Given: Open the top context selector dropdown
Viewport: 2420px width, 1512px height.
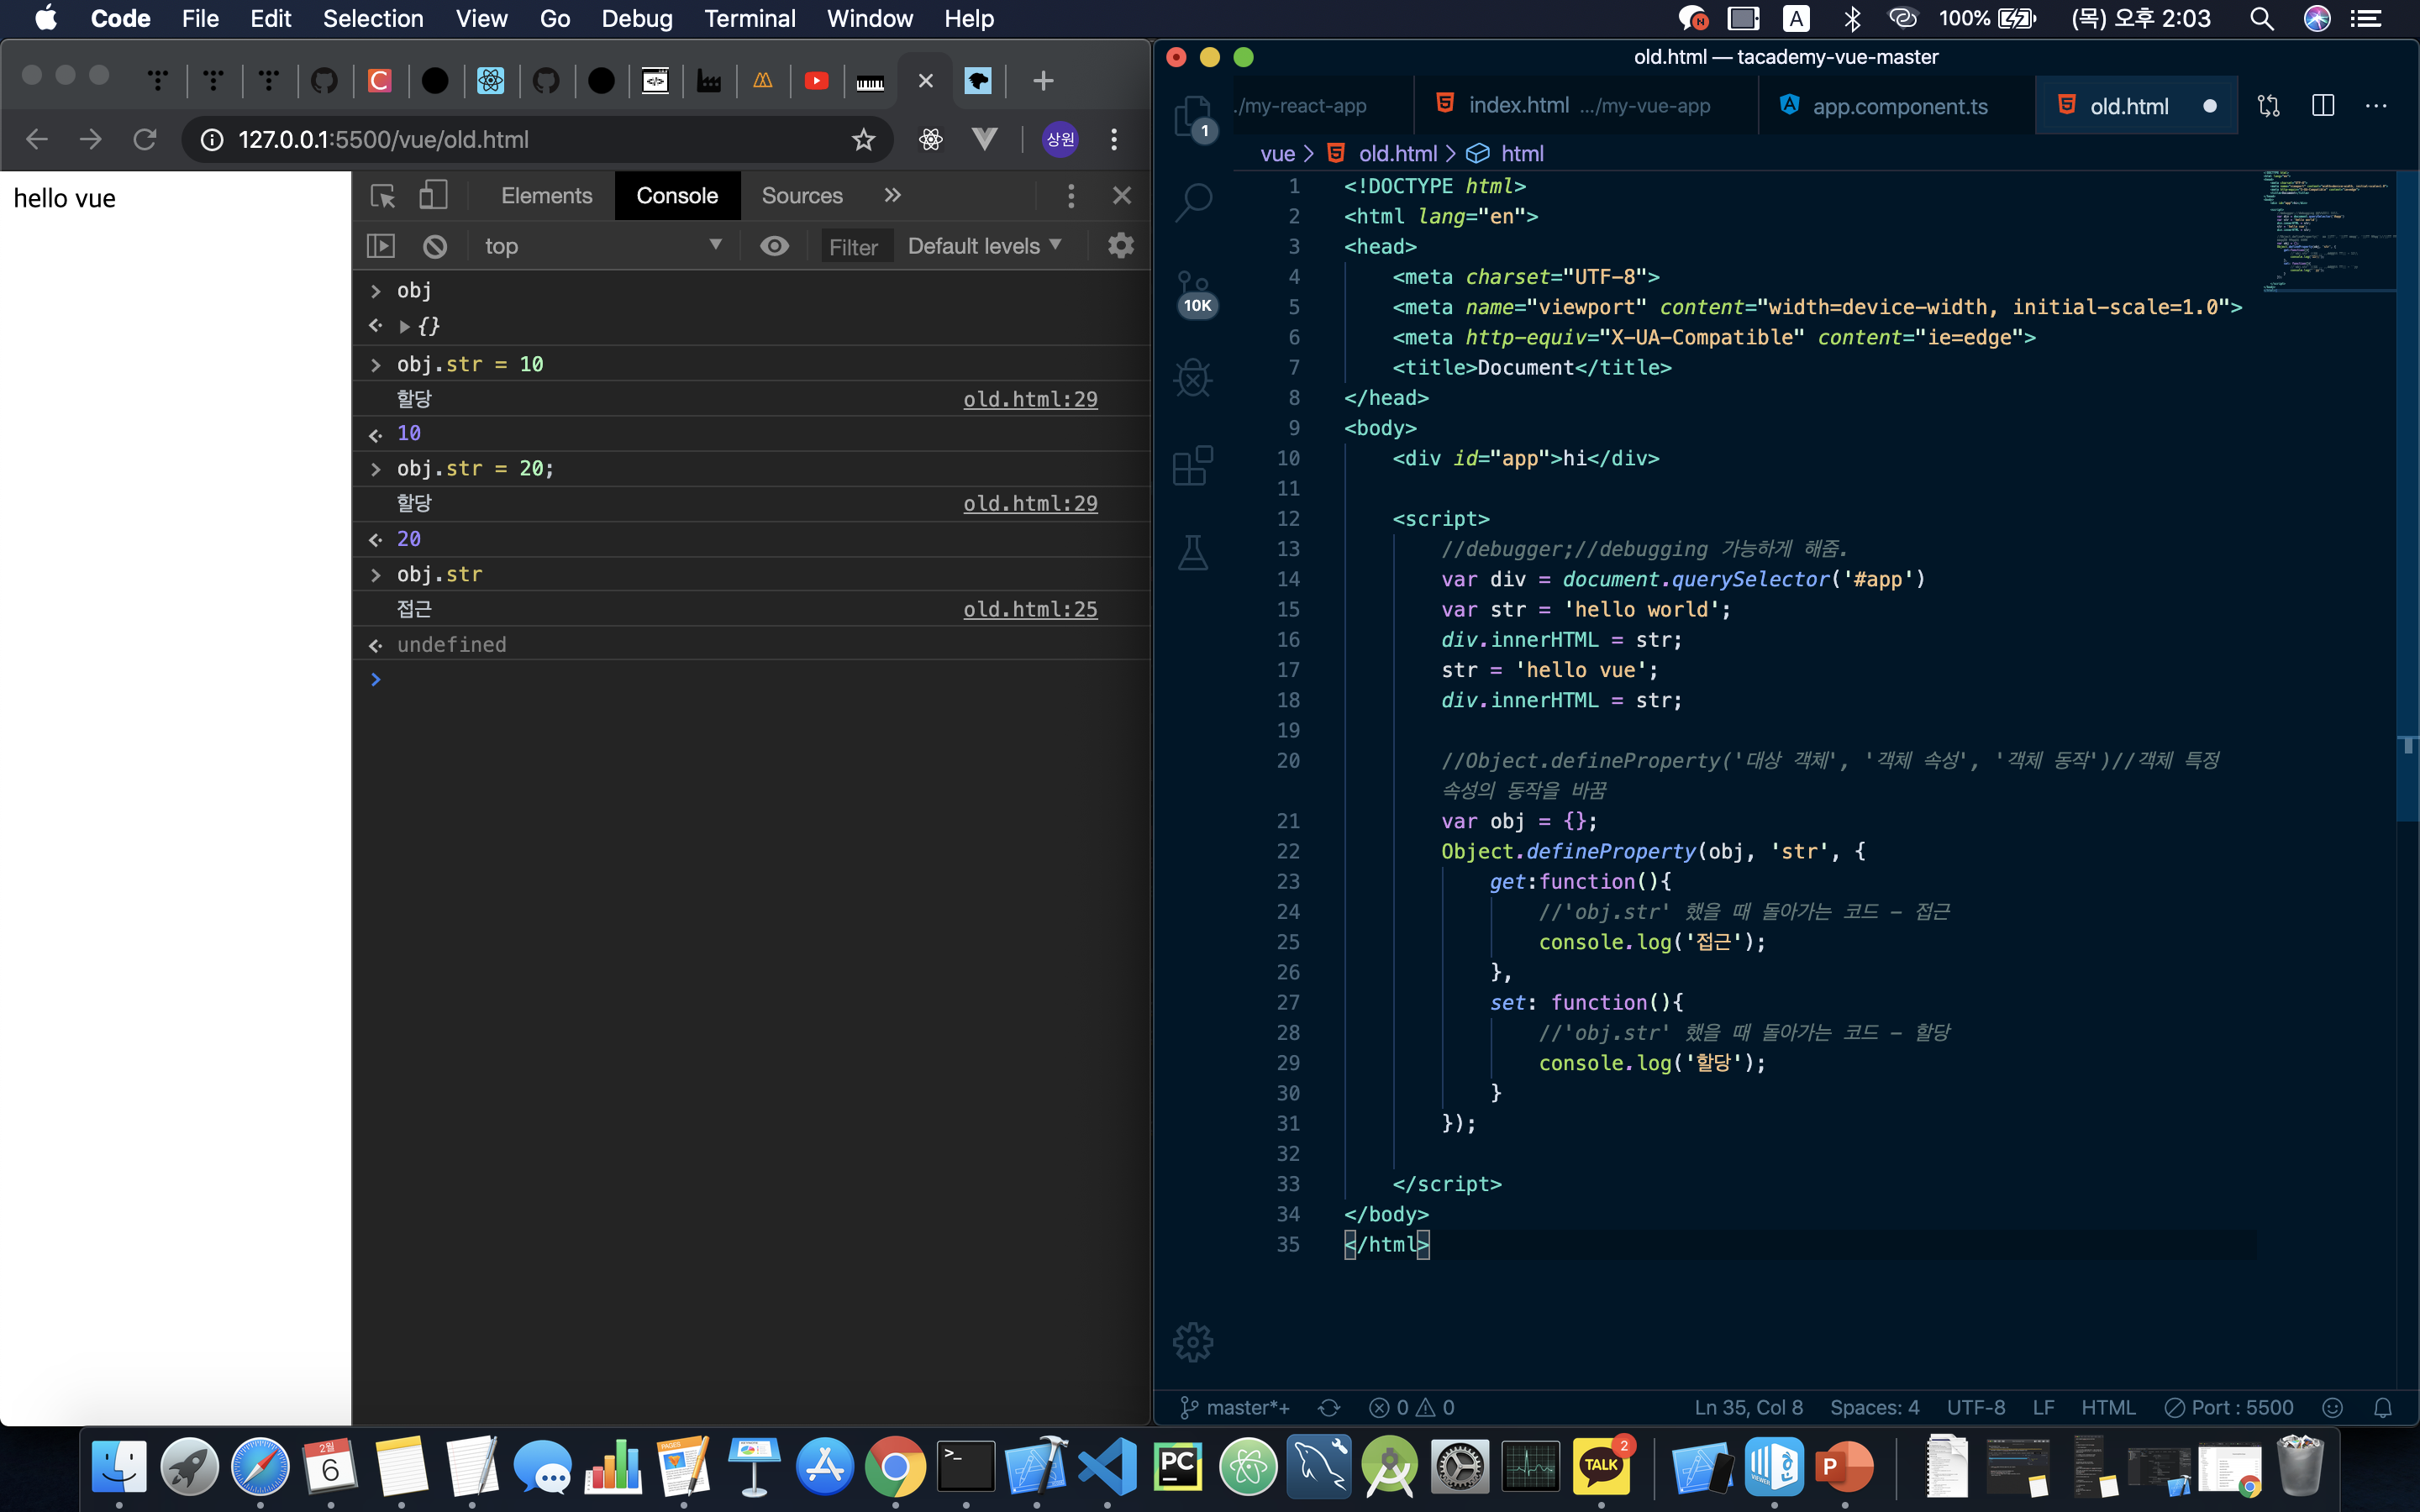Looking at the screenshot, I should (x=602, y=246).
